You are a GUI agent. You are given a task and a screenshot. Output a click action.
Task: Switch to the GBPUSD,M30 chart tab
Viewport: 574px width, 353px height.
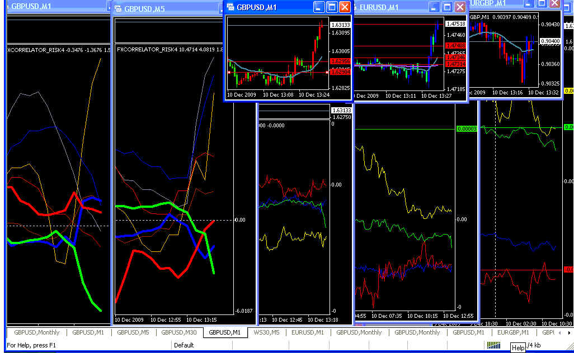tap(178, 332)
